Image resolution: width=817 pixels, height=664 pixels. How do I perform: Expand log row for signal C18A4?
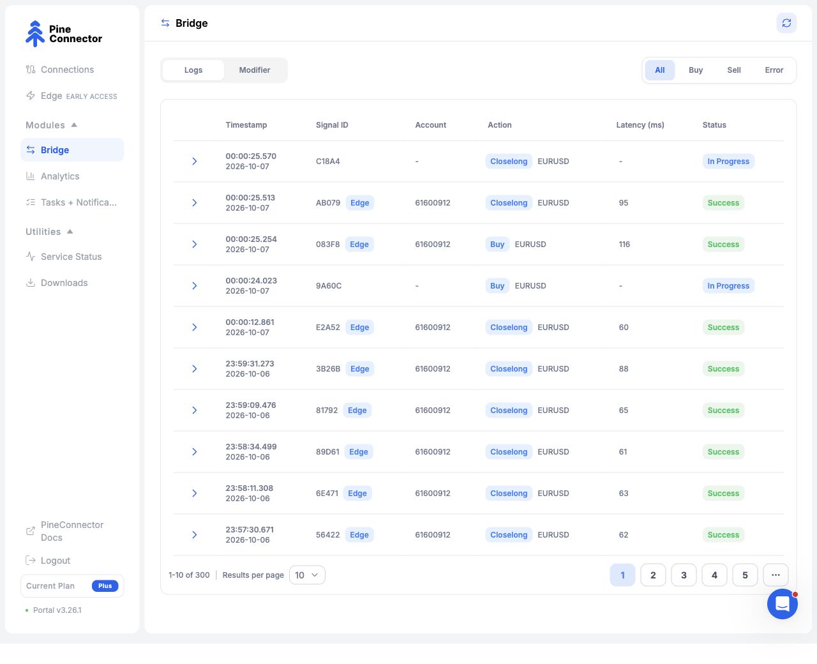pyautogui.click(x=195, y=162)
